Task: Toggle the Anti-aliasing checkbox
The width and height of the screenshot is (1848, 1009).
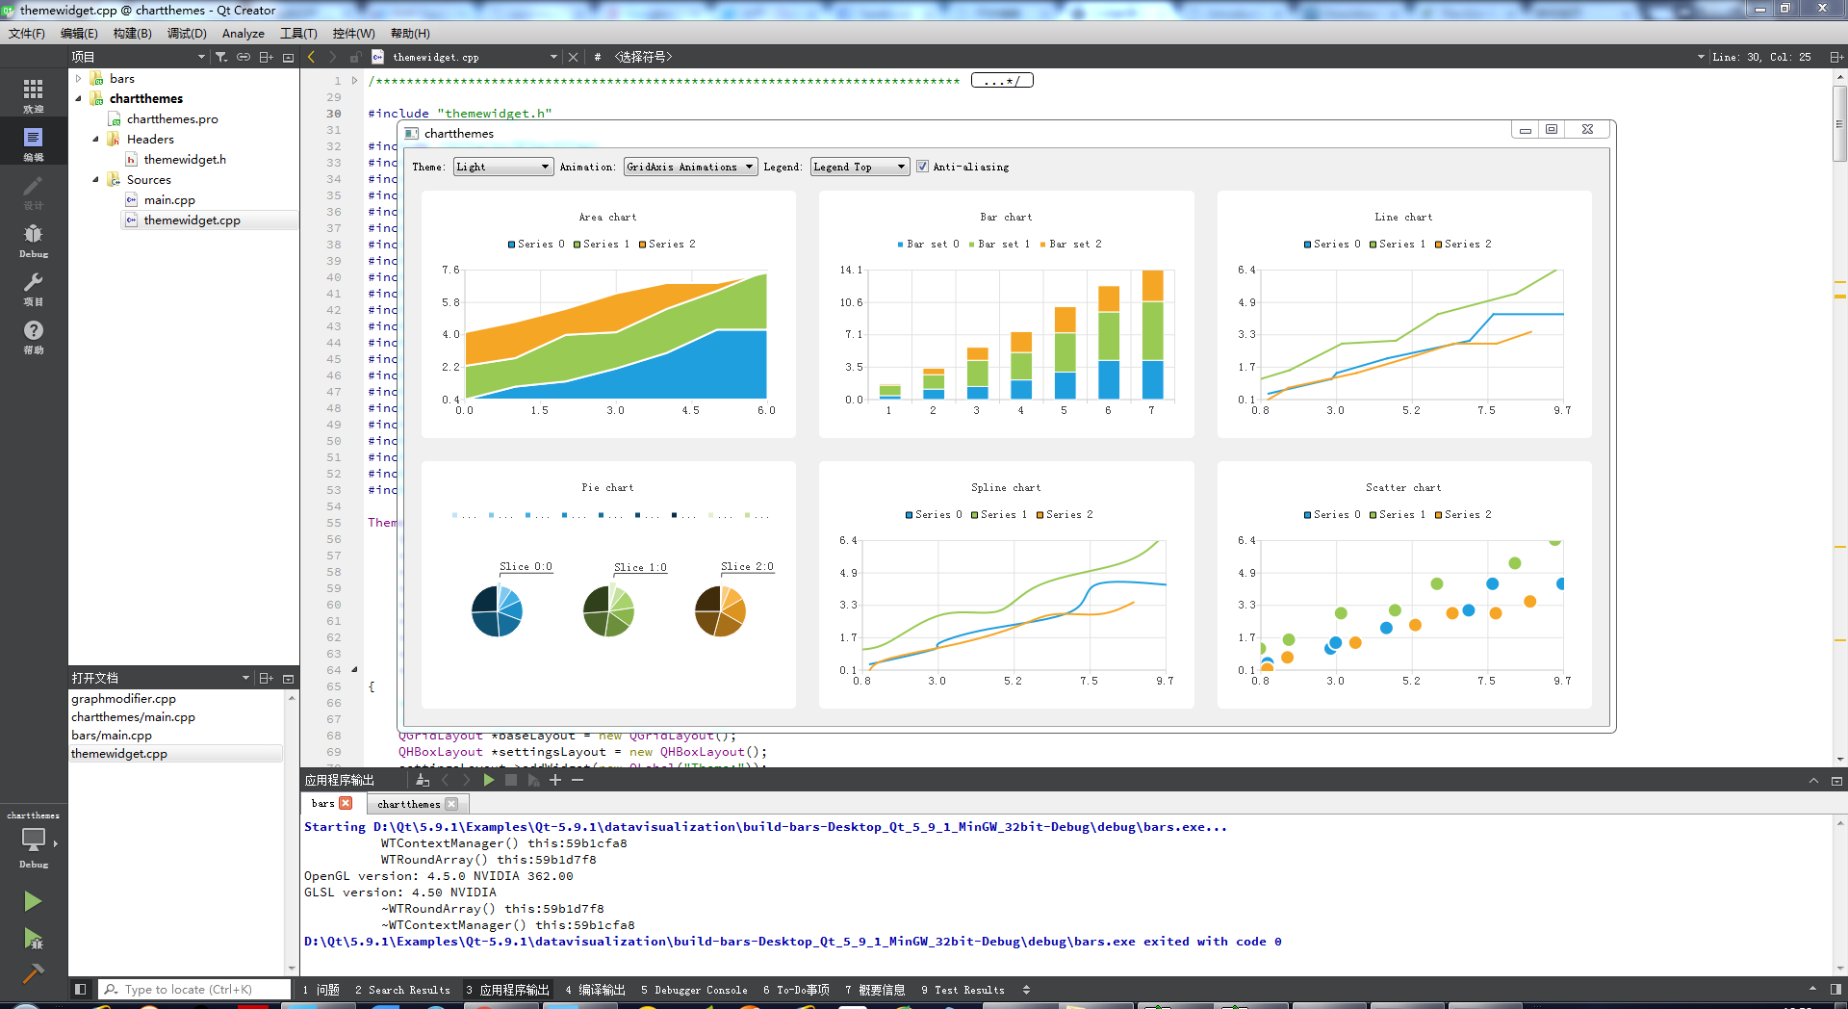Action: click(x=922, y=167)
